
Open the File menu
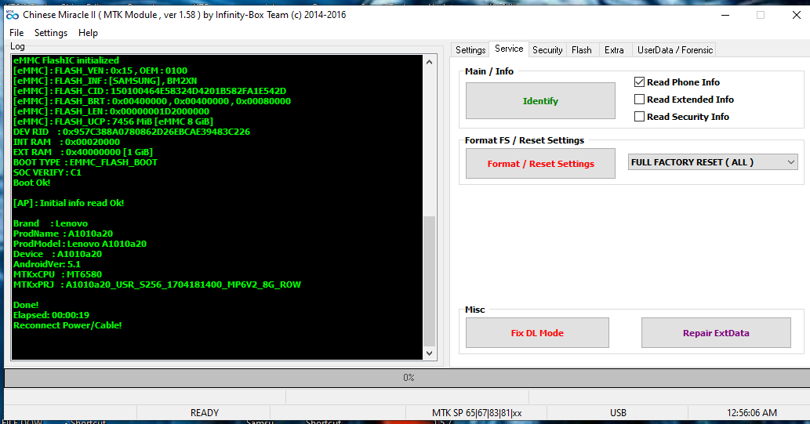(x=16, y=33)
